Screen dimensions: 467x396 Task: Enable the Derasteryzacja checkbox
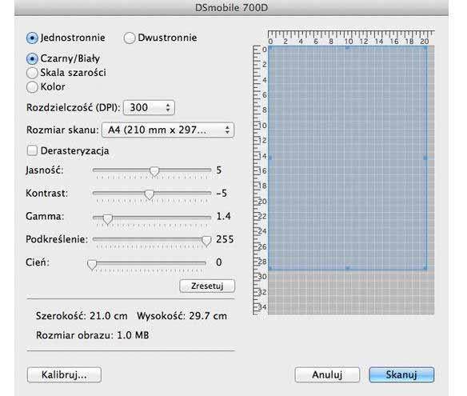tap(32, 150)
